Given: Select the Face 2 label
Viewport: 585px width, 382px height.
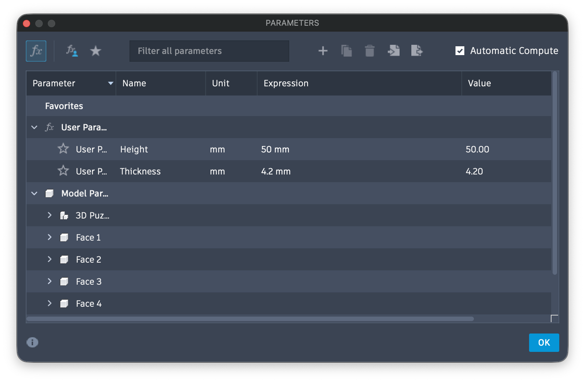Looking at the screenshot, I should pyautogui.click(x=89, y=260).
